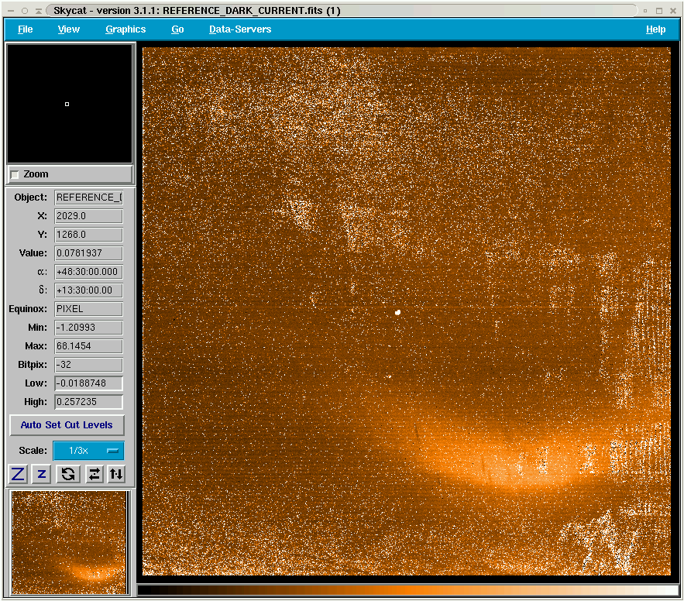Click the Low cut level input field
Viewport: 684px width, 601px height.
[88, 383]
